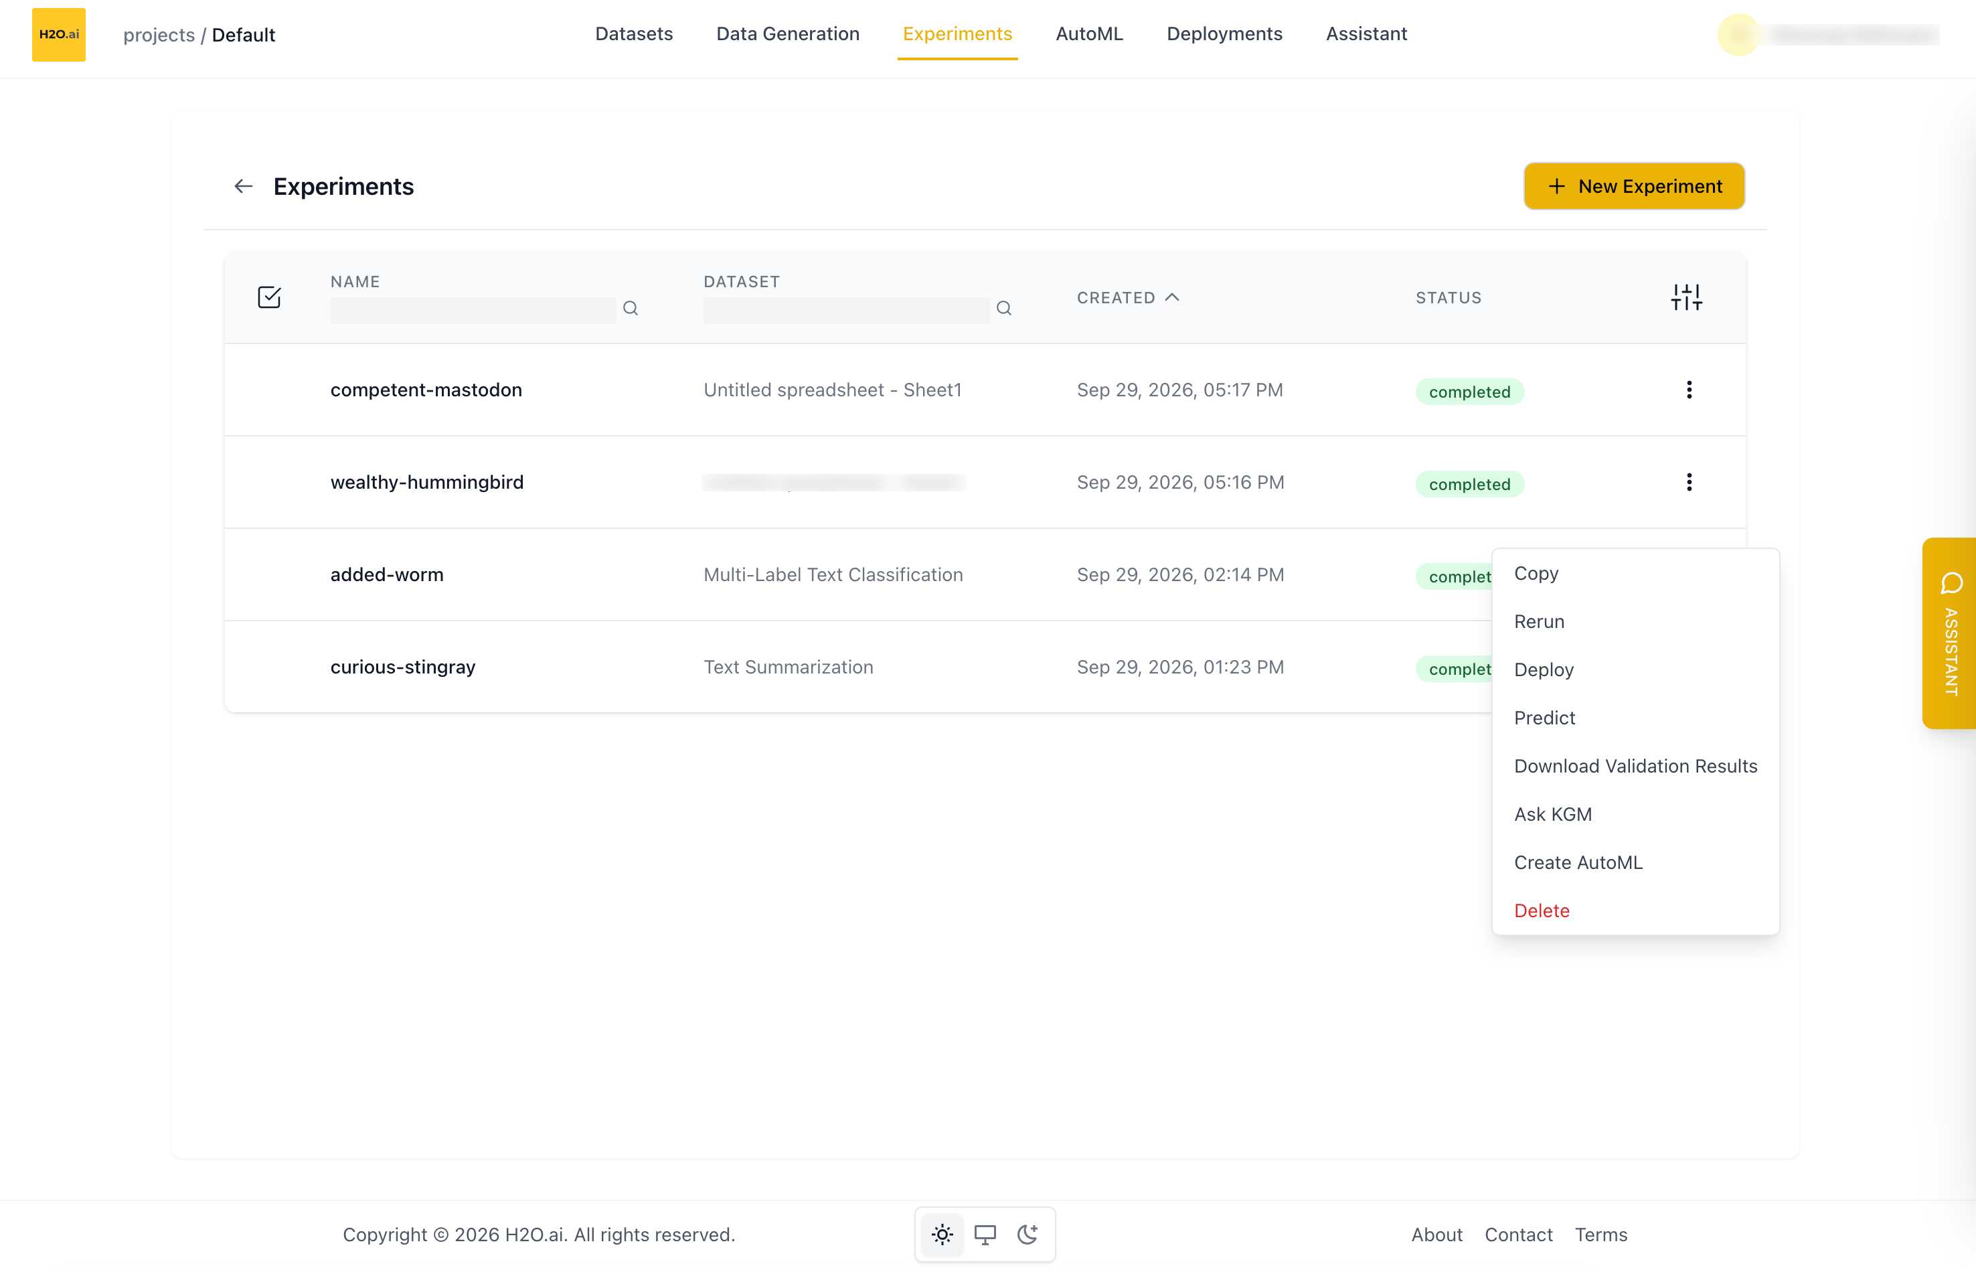1976x1272 pixels.
Task: Go back using the arrow beside Experiments
Action: pyautogui.click(x=243, y=187)
